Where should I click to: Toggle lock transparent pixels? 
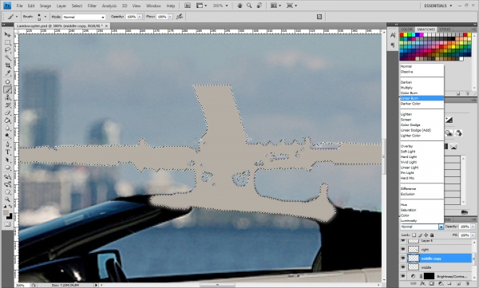[414, 235]
